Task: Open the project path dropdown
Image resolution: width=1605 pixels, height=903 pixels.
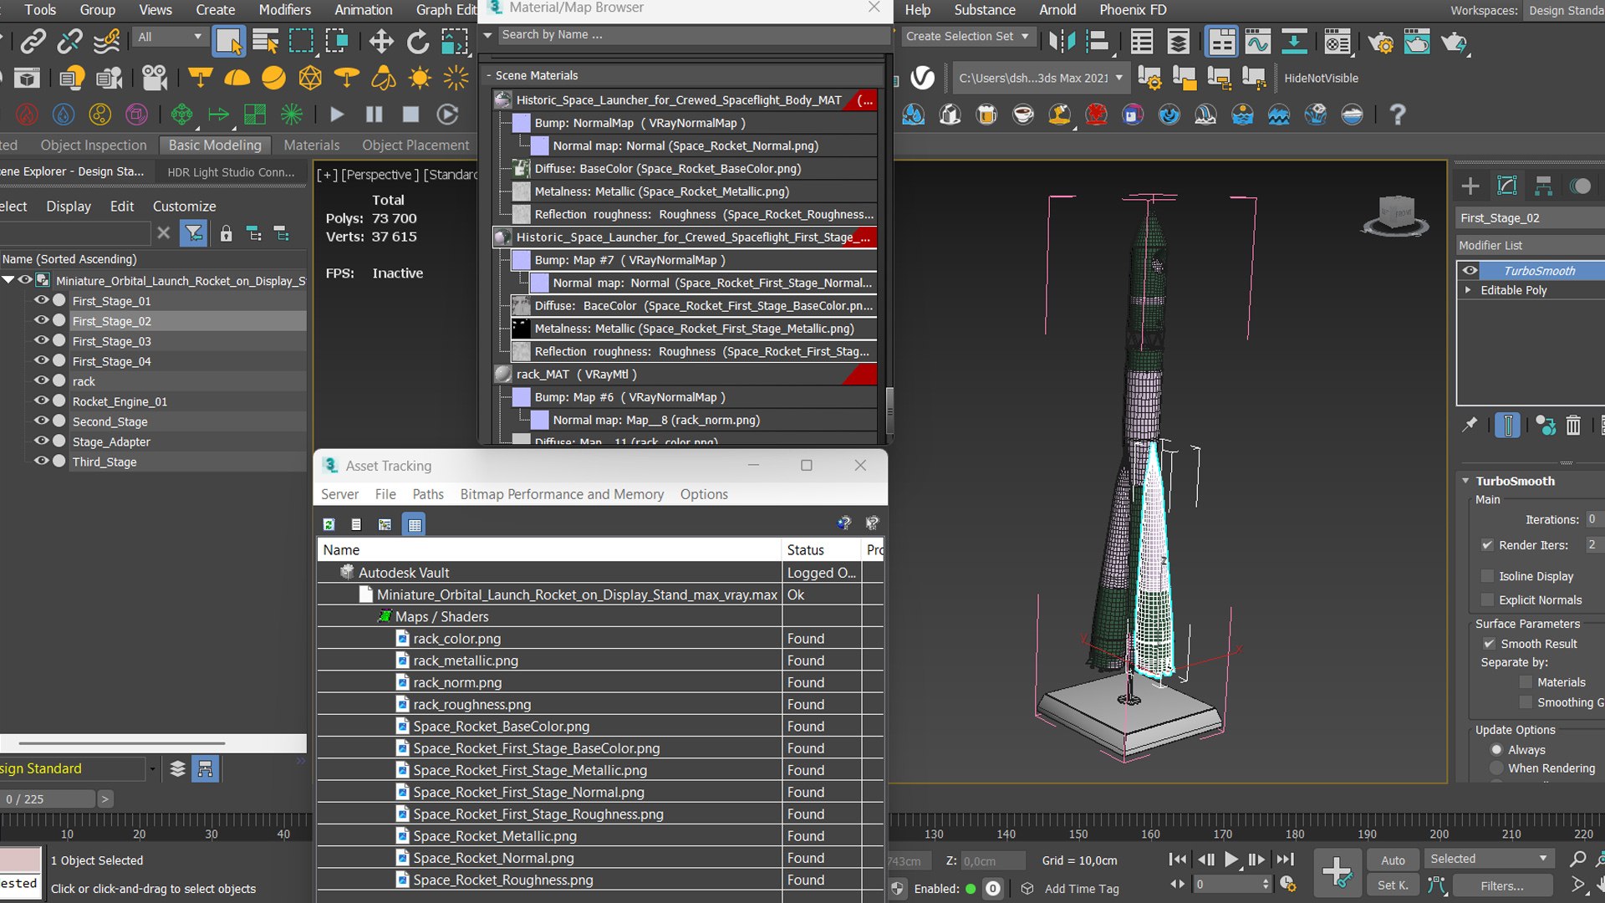Action: pos(1041,78)
